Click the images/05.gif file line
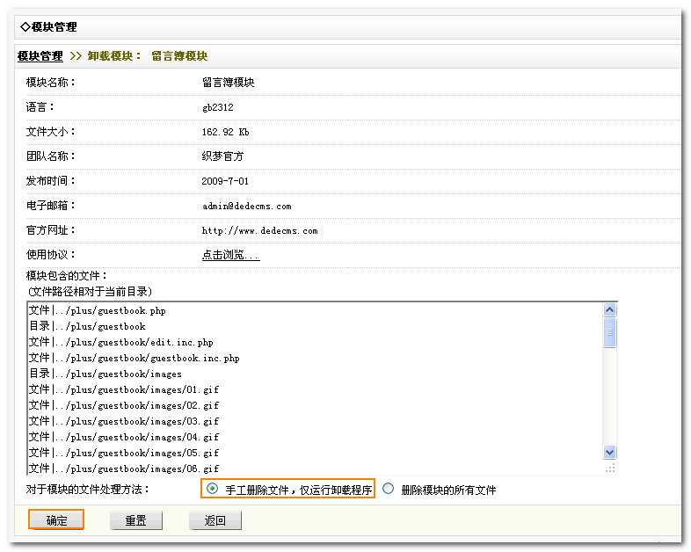The width and height of the screenshot is (691, 552). (x=124, y=454)
